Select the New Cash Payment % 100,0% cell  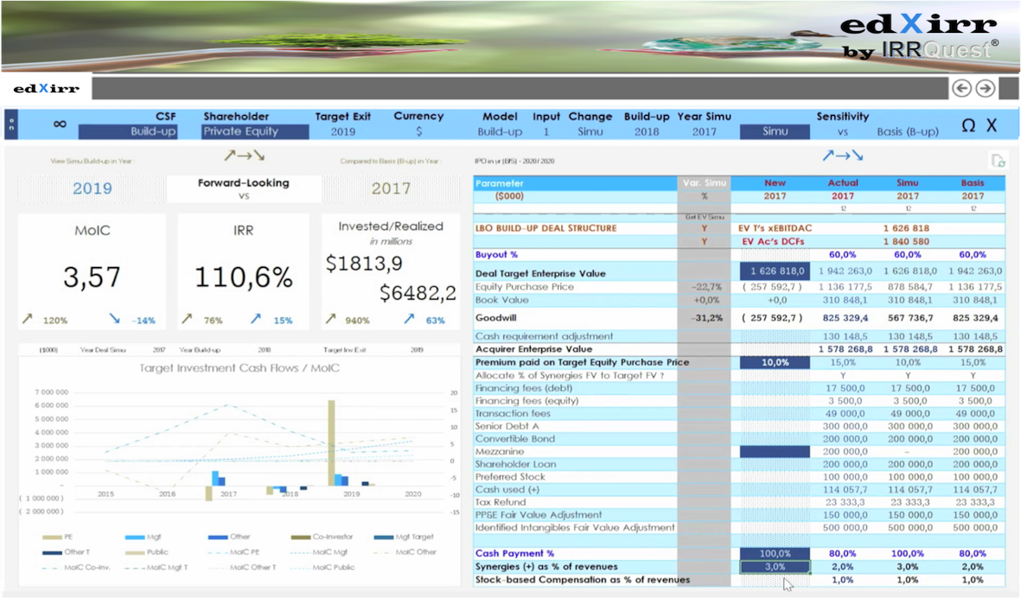coord(775,553)
